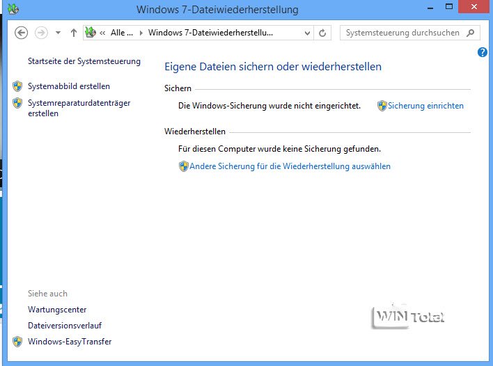Click shield icon beside 'Systemabbild erstellen'
The height and width of the screenshot is (366, 493).
pyautogui.click(x=17, y=86)
